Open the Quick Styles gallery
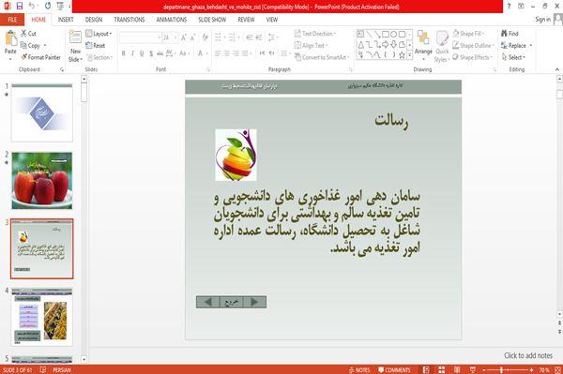The image size is (563, 374). (442, 46)
